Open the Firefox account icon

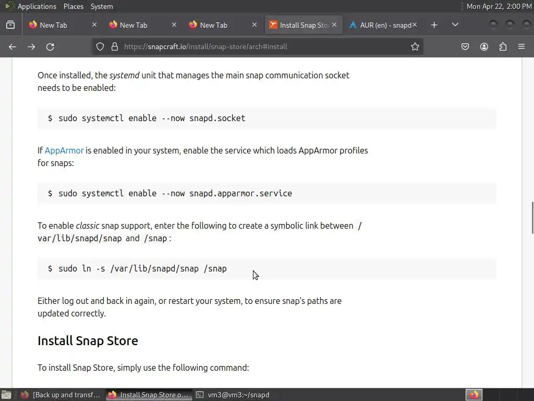coord(484,46)
